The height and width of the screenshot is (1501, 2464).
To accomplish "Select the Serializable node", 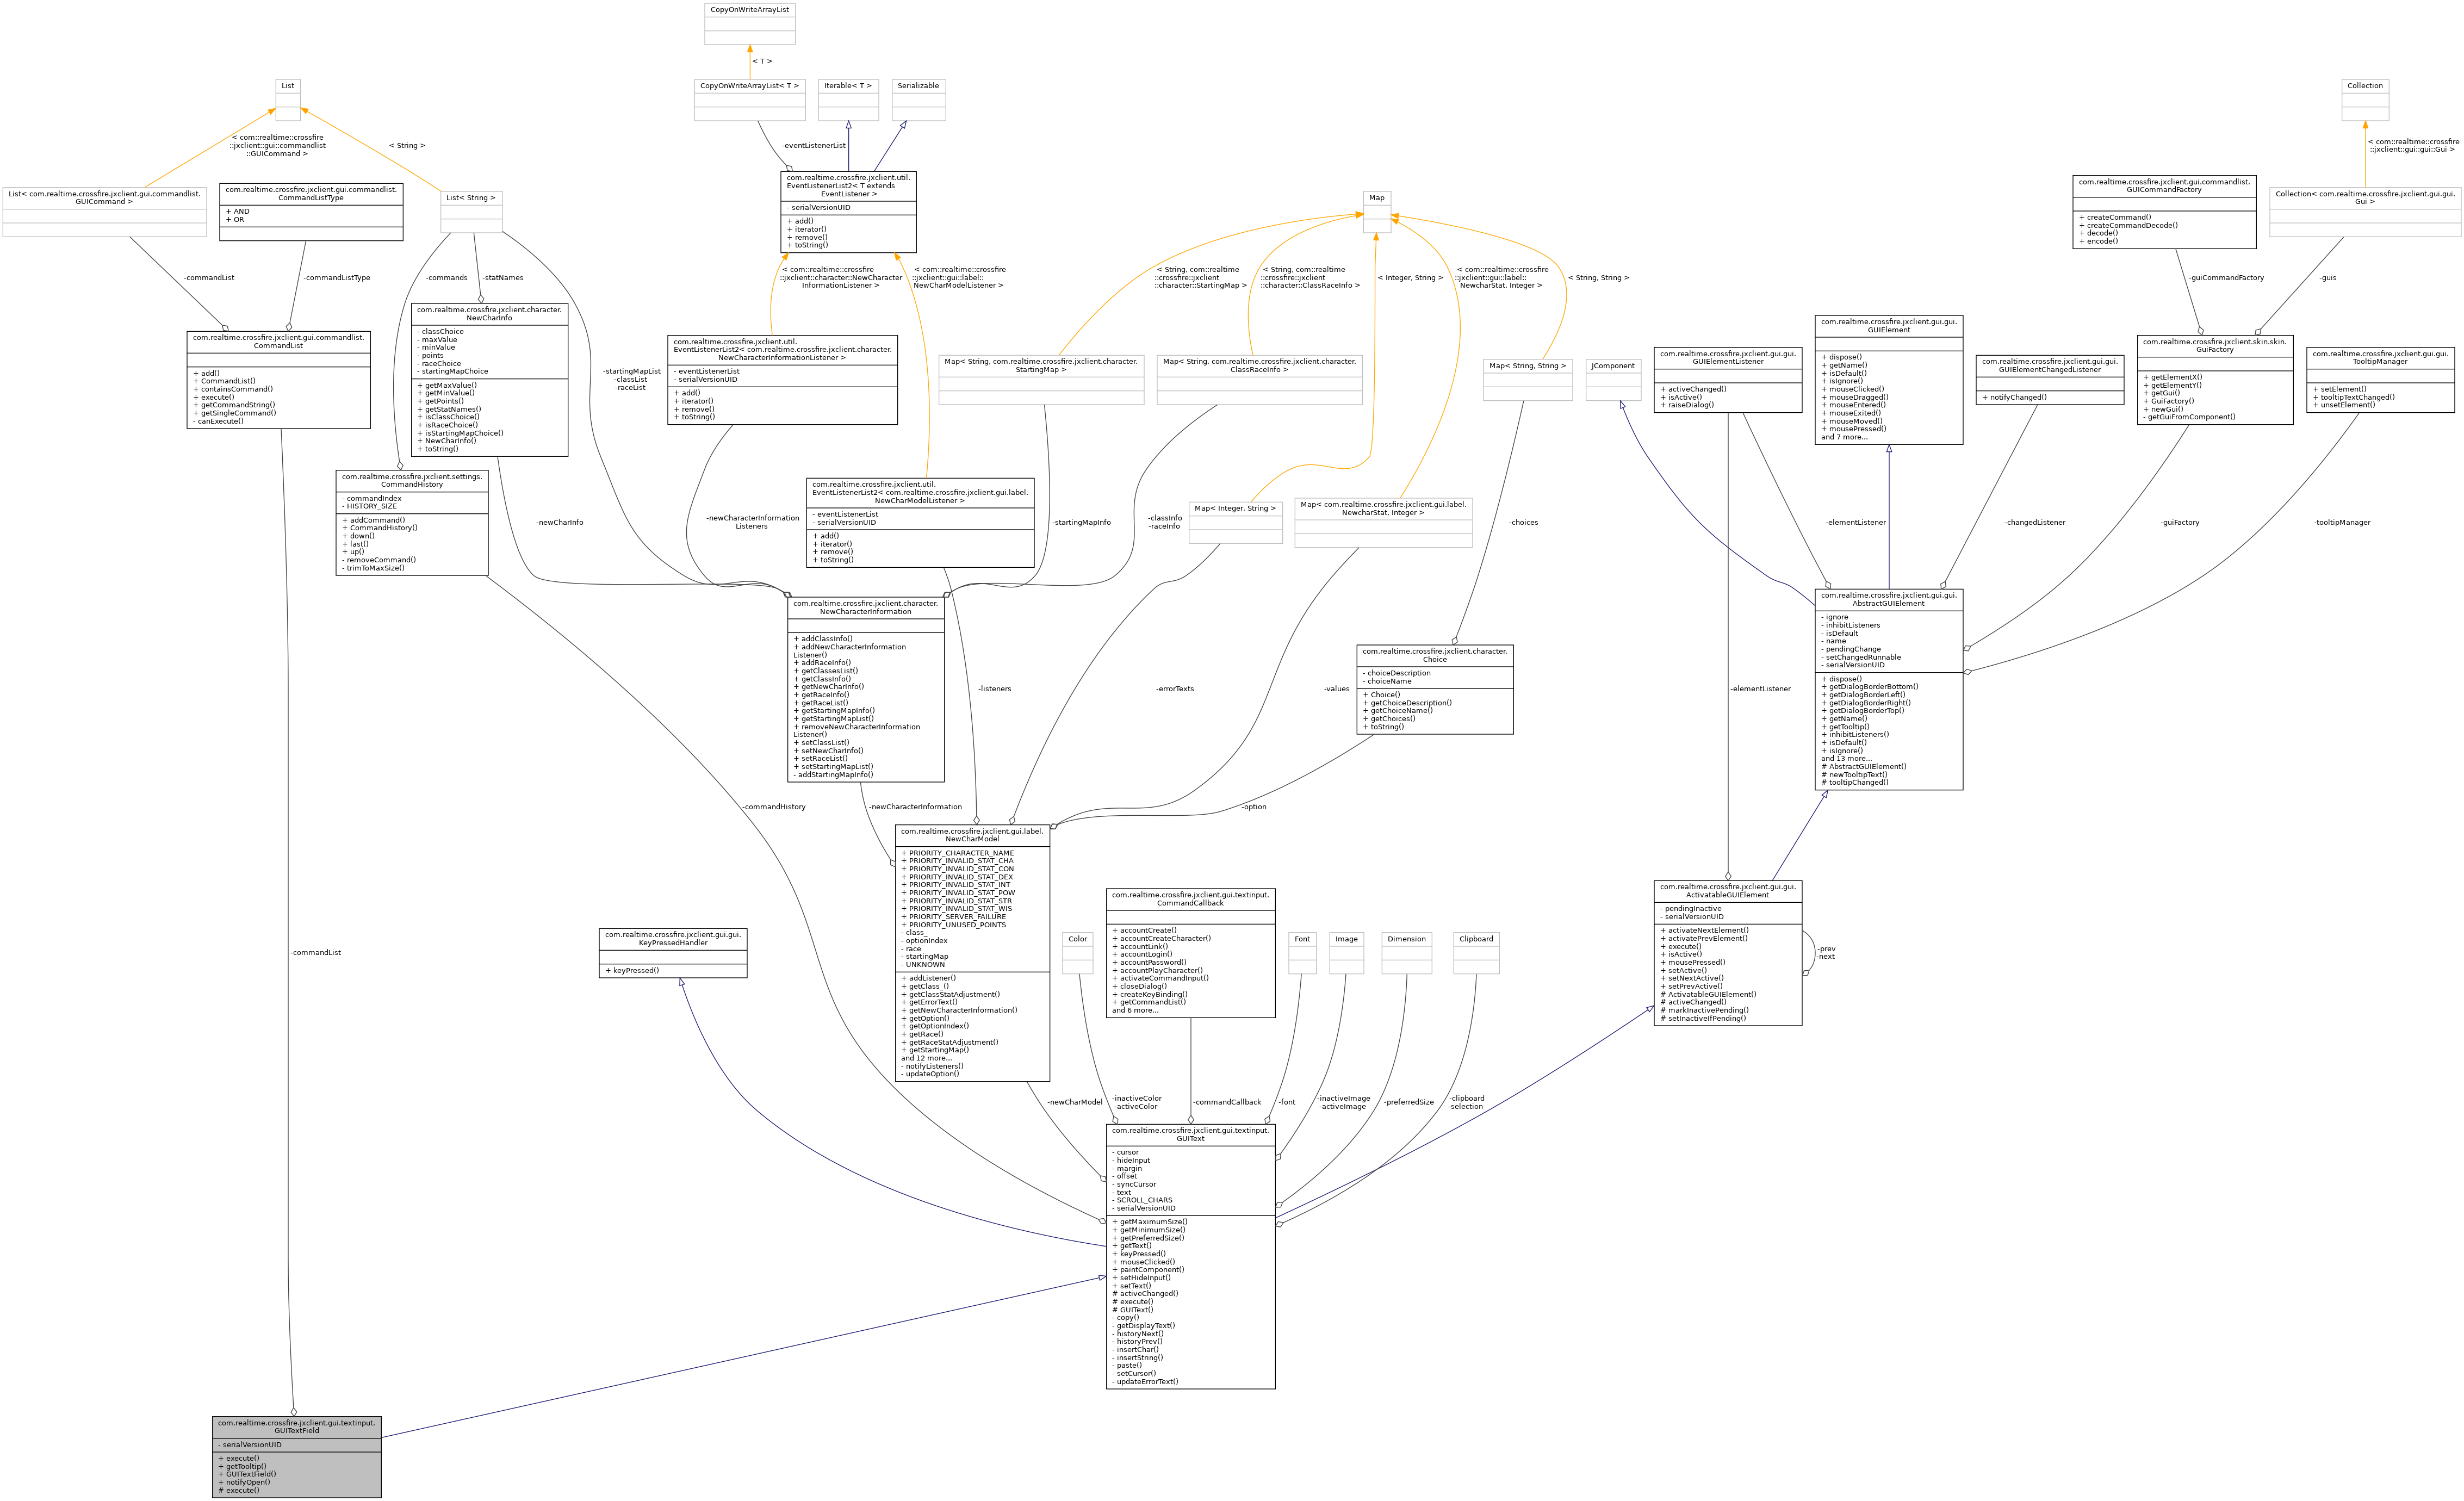I will tap(918, 100).
